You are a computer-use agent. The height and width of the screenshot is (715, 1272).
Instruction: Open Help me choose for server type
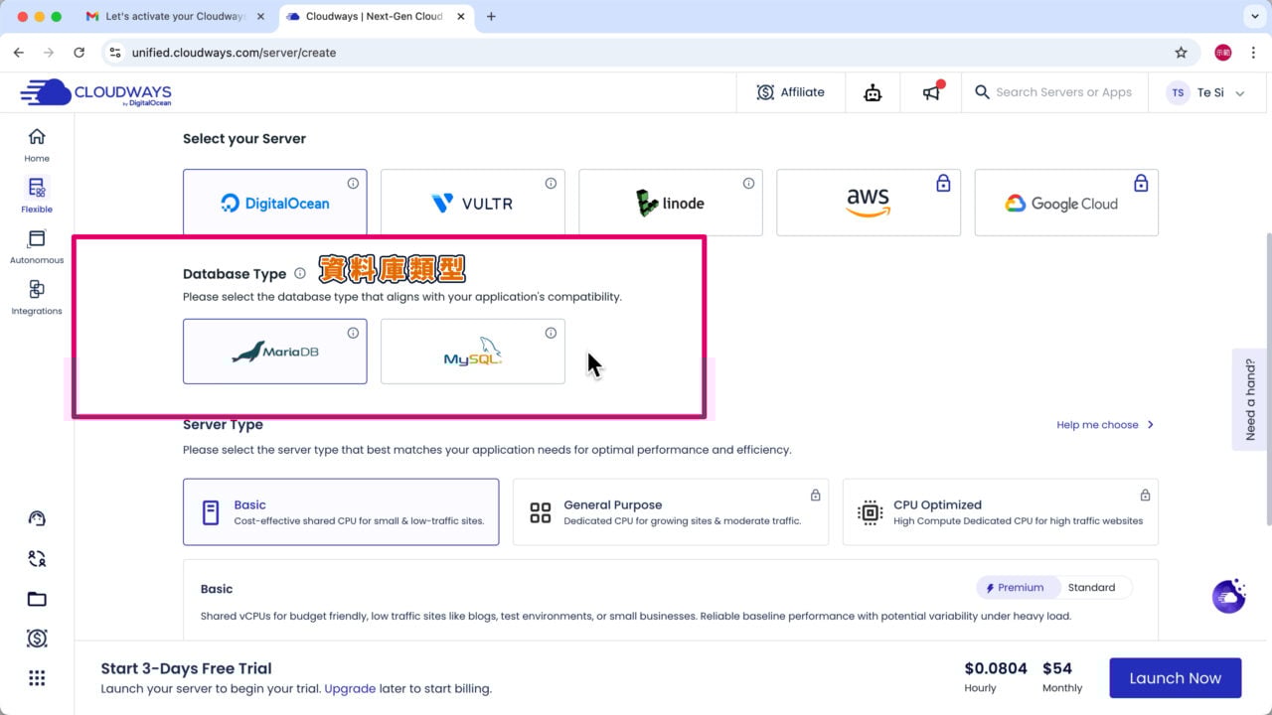click(x=1098, y=424)
